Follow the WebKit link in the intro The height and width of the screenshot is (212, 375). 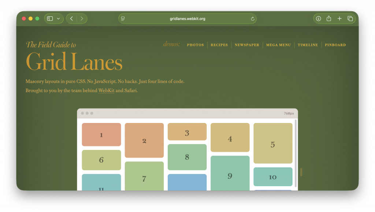tap(107, 90)
